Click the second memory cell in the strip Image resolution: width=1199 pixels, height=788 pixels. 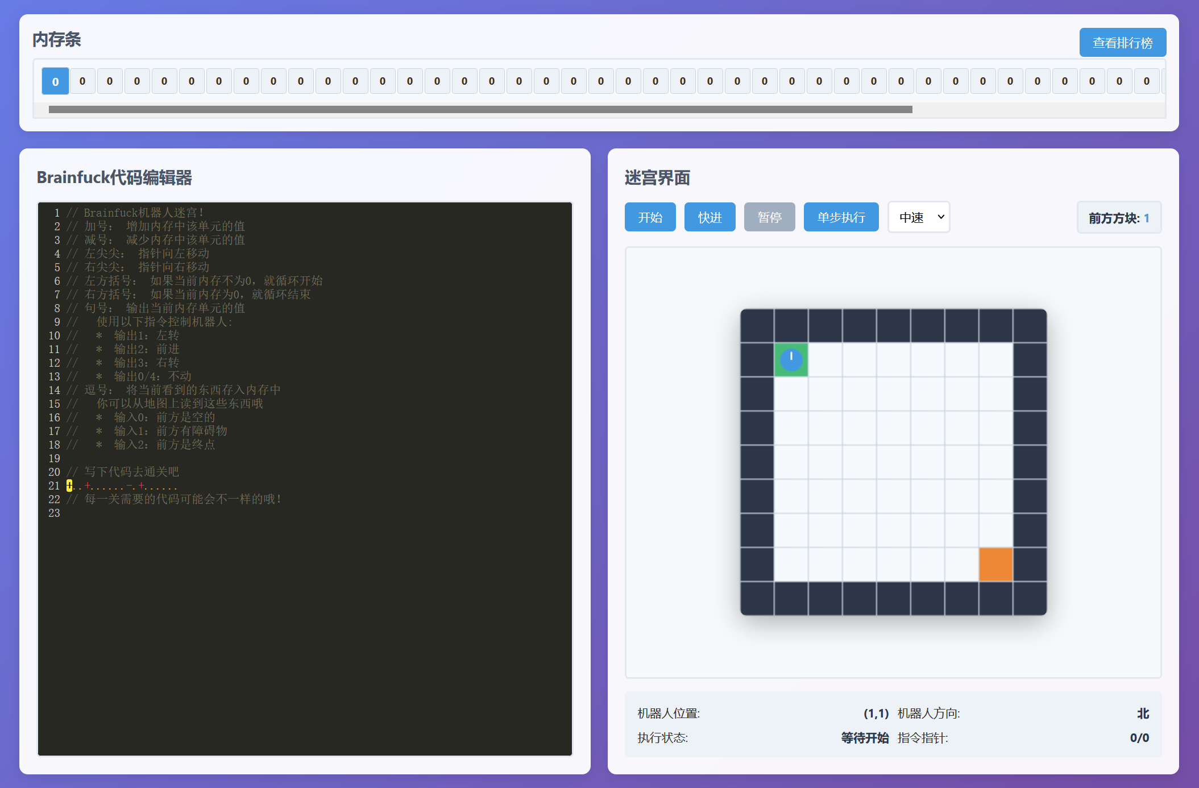tap(82, 81)
